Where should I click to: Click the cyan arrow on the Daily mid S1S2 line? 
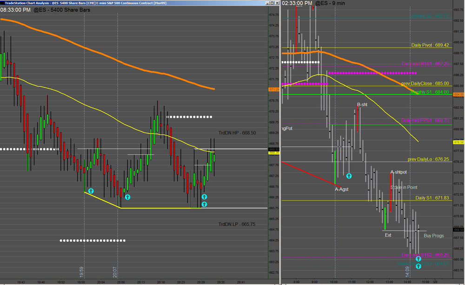(418, 259)
